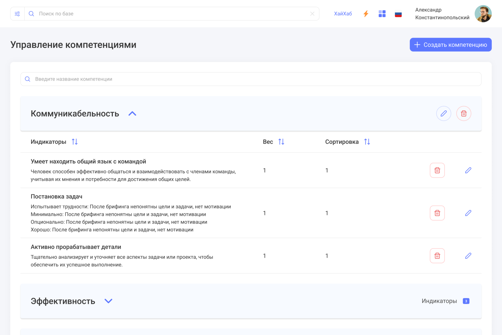The height and width of the screenshot is (335, 502).
Task: Expand the Эффективность section
Action: pos(108,301)
